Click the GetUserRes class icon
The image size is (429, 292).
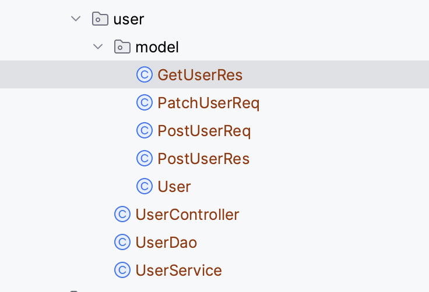145,74
